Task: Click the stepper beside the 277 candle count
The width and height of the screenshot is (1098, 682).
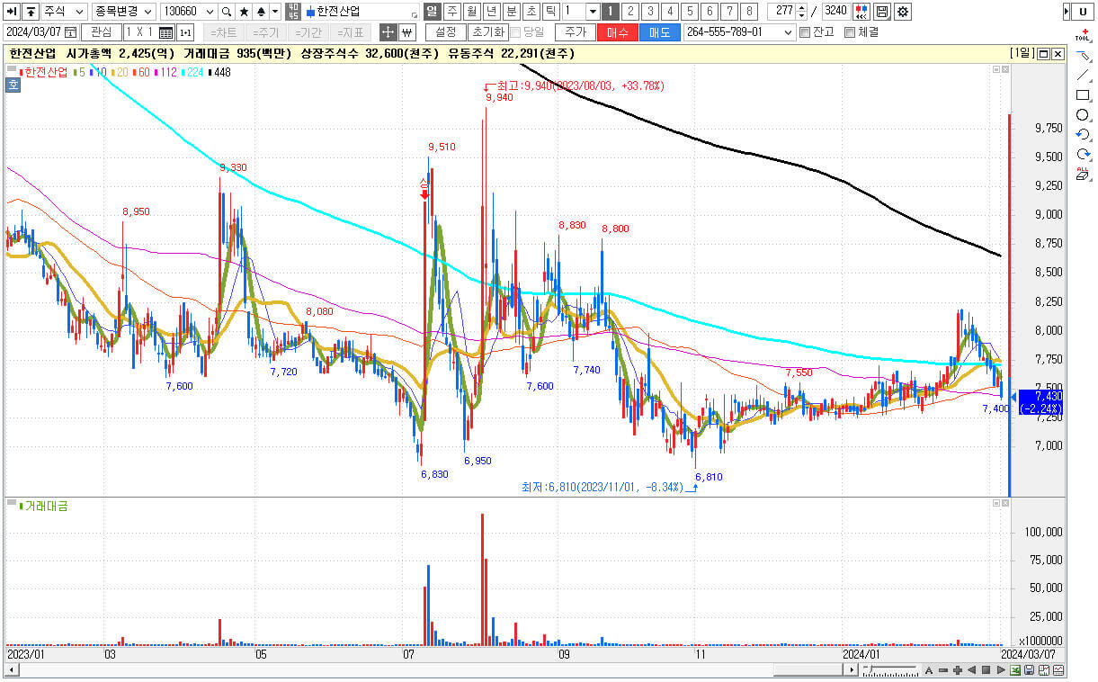Action: pos(802,12)
